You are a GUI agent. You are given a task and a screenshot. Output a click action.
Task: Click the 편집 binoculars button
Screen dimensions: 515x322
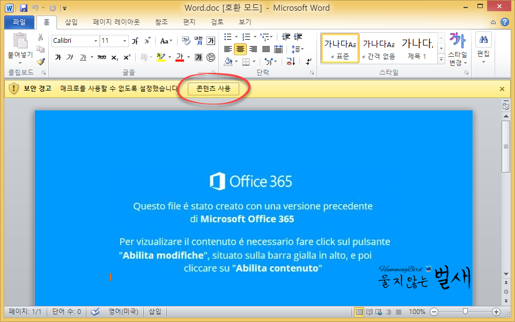tap(483, 48)
